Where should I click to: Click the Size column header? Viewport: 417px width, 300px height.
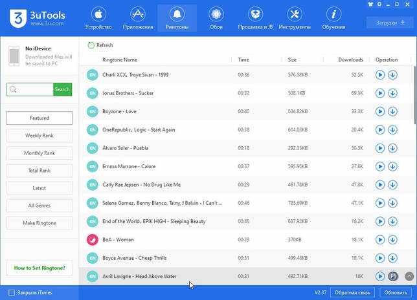click(x=292, y=59)
